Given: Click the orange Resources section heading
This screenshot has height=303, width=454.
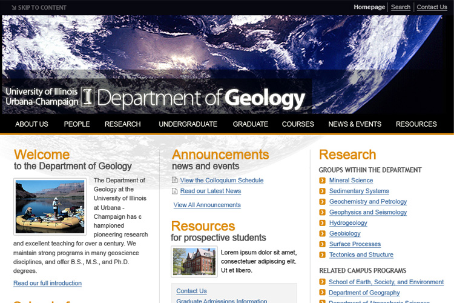Looking at the screenshot, I should [203, 226].
